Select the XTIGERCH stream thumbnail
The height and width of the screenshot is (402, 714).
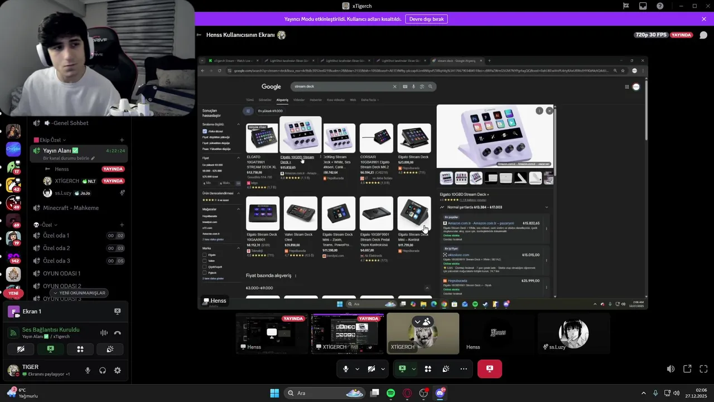pyautogui.click(x=348, y=333)
